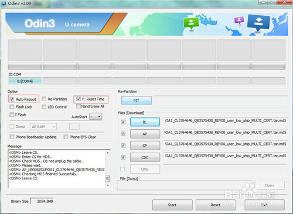Uncheck the CP file checkbox
Viewport: 293px width, 214px height.
coord(123,146)
